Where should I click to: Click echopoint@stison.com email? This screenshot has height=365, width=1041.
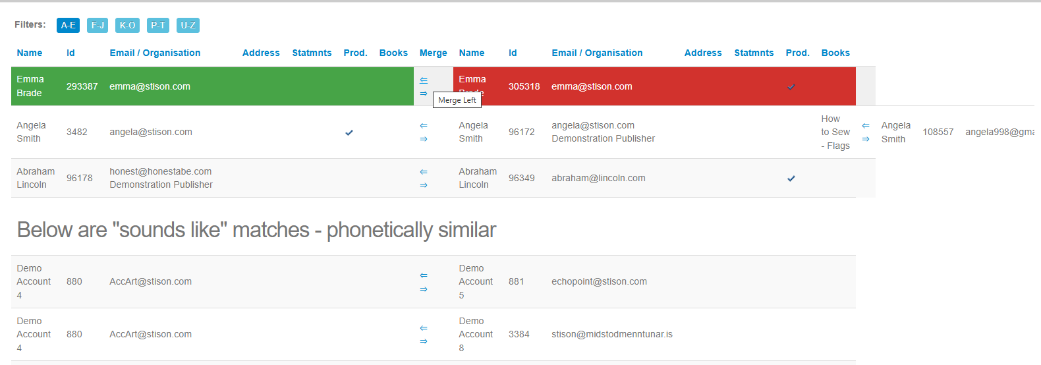(x=599, y=281)
